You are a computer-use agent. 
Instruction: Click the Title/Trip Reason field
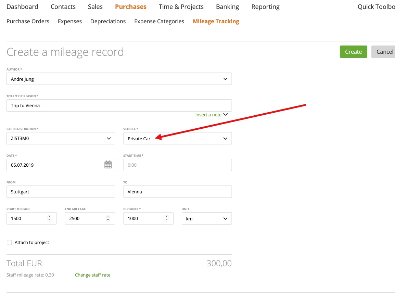click(x=119, y=105)
